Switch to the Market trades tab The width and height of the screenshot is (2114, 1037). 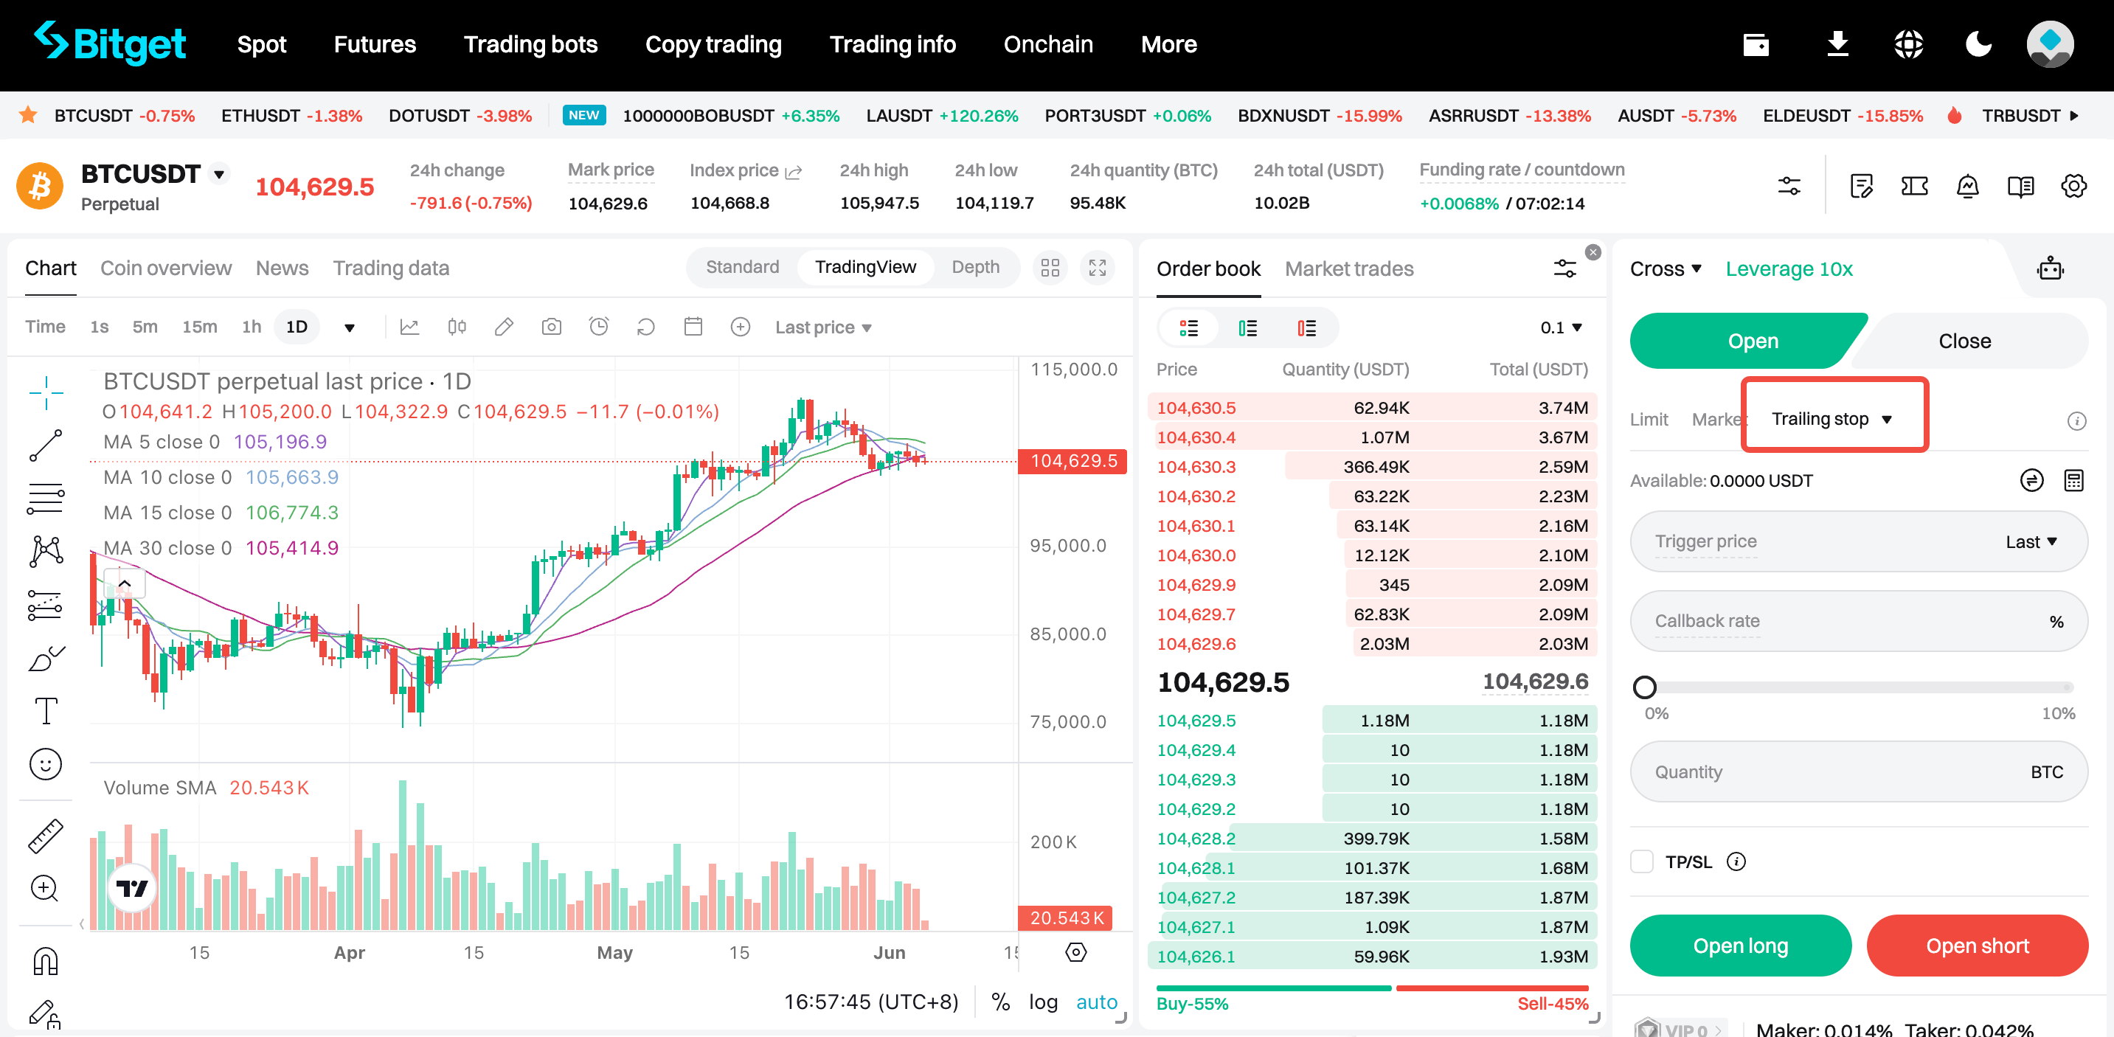[1348, 269]
